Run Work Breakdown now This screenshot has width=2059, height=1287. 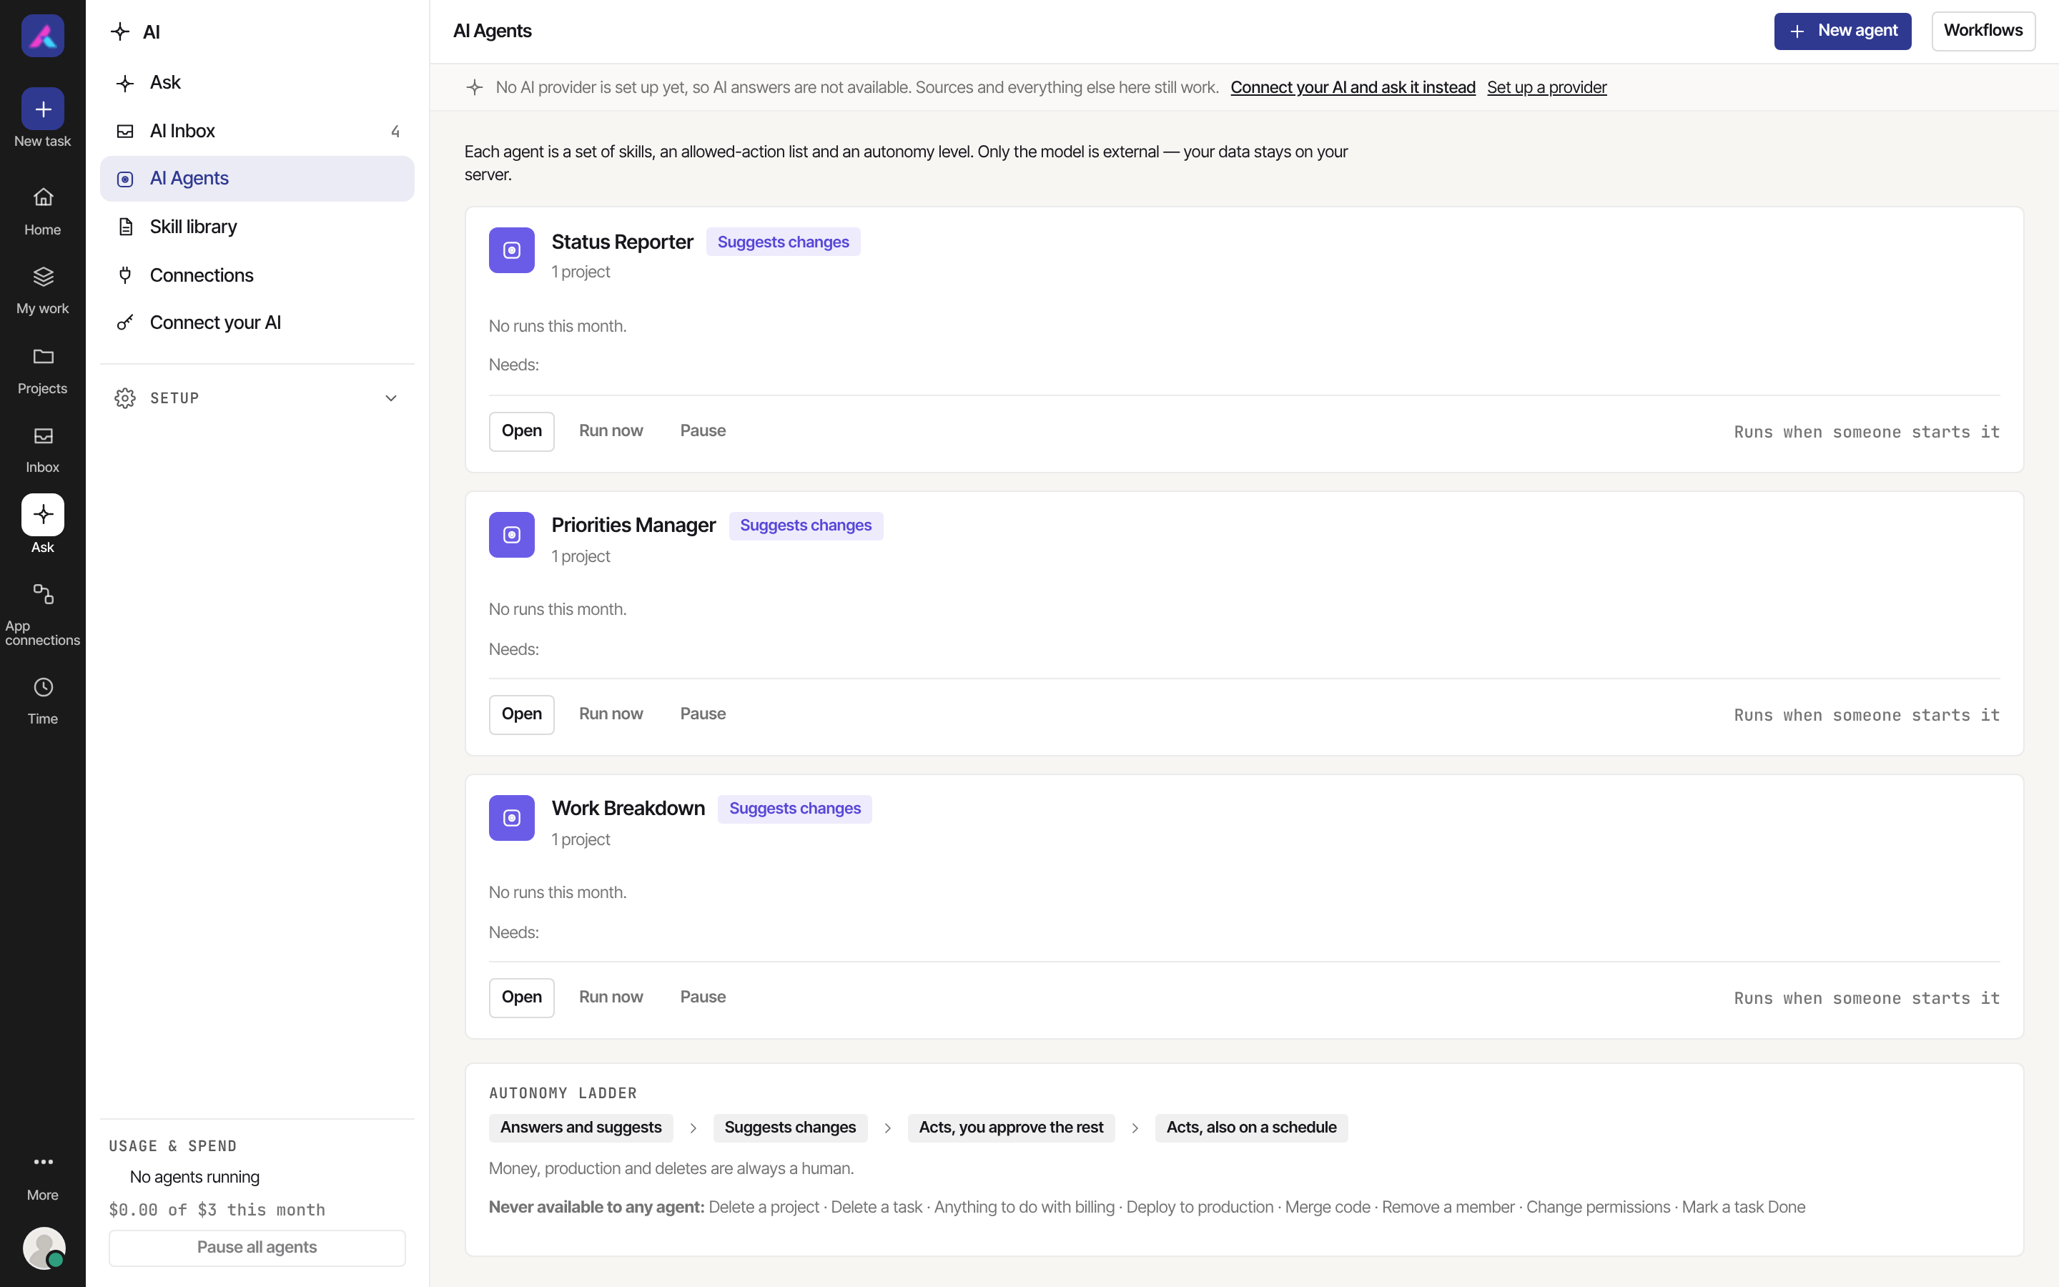[611, 997]
